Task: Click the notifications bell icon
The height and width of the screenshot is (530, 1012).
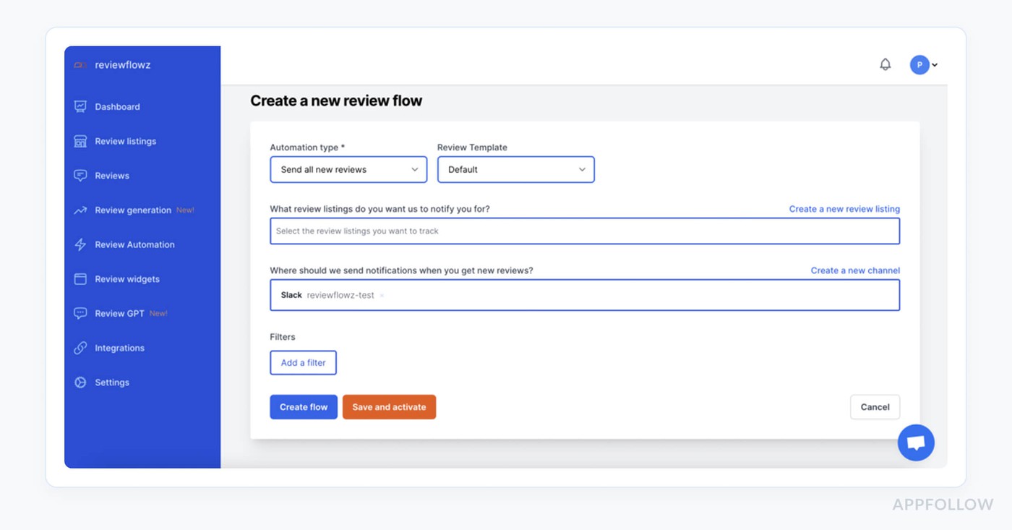Action: tap(885, 64)
